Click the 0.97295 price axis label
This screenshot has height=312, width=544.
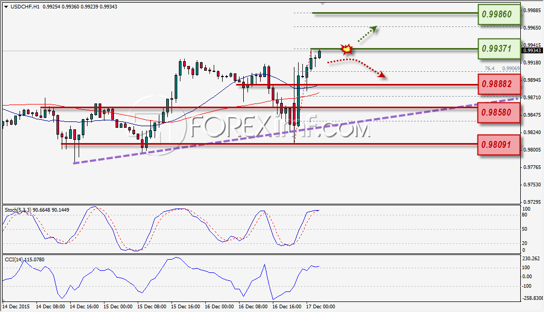pyautogui.click(x=532, y=202)
